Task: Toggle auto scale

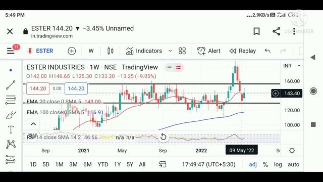Action: pyautogui.click(x=294, y=164)
